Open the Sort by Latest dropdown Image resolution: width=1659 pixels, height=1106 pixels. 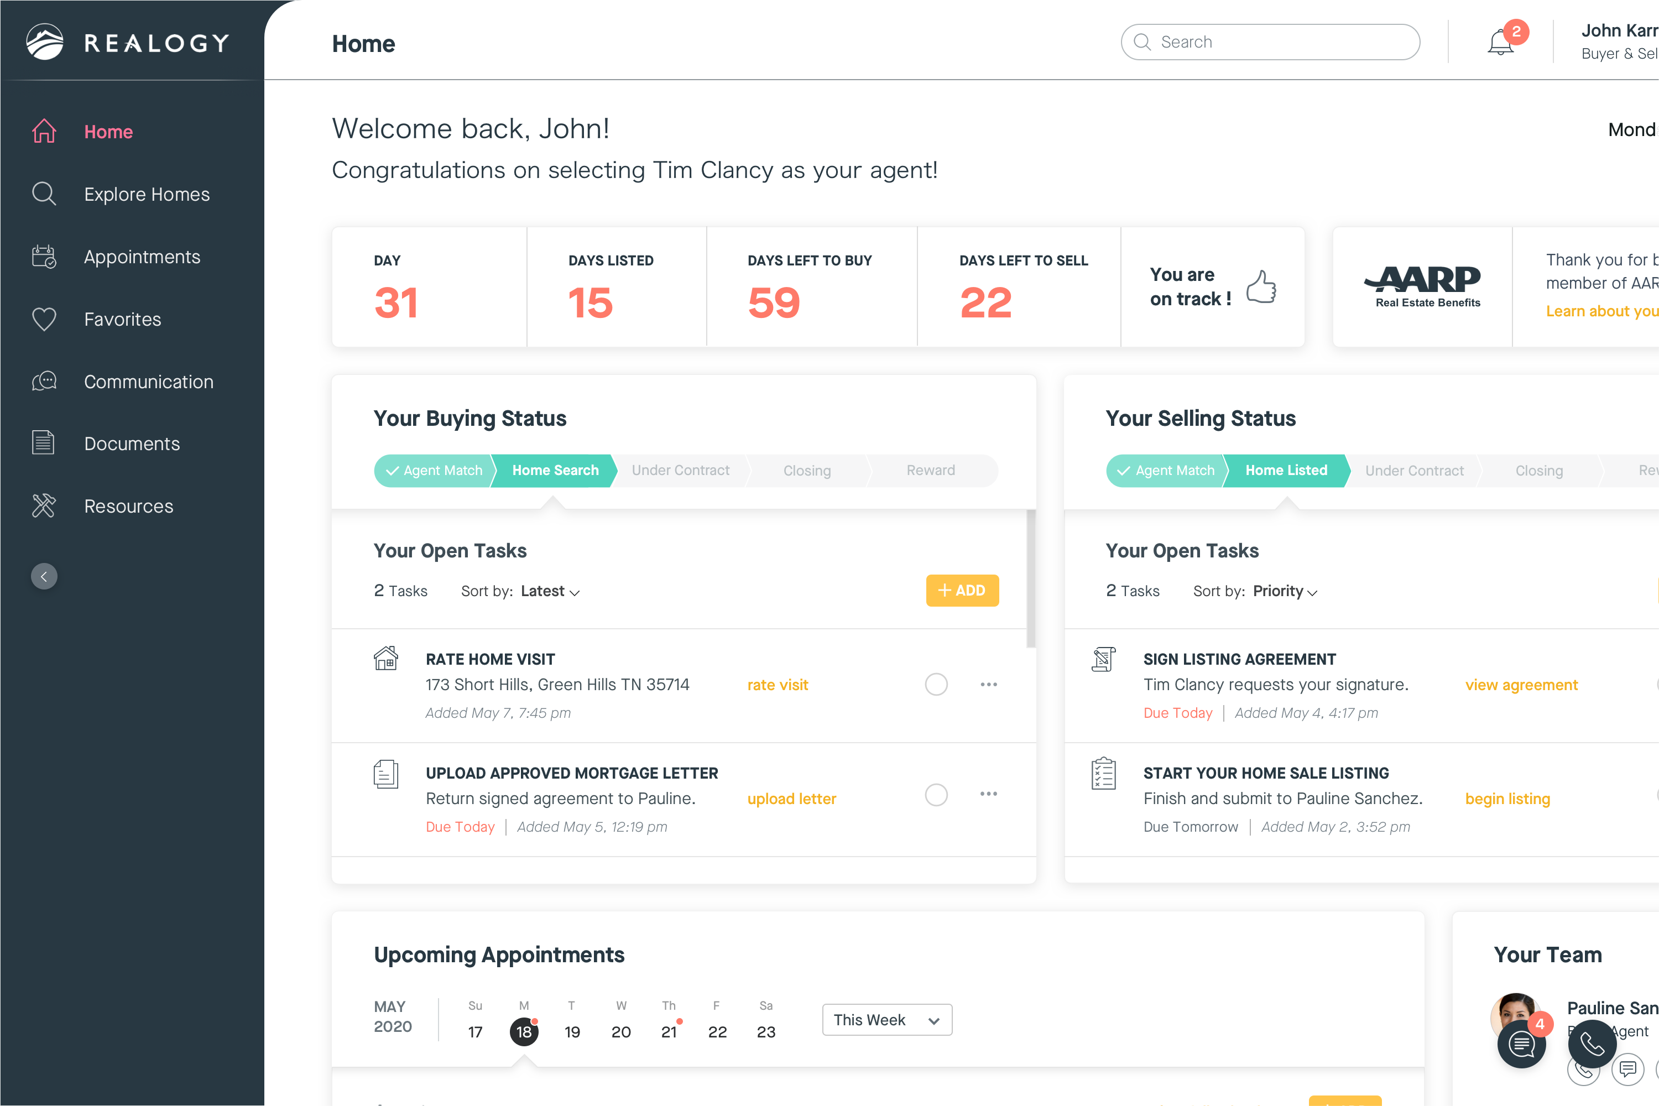[x=550, y=591]
